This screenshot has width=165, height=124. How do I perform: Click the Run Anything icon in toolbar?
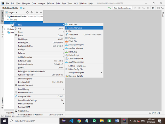(158, 8)
